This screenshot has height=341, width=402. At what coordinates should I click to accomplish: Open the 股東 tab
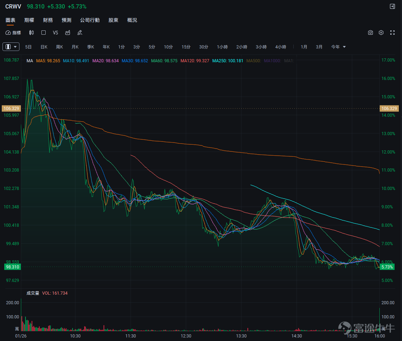coord(113,20)
